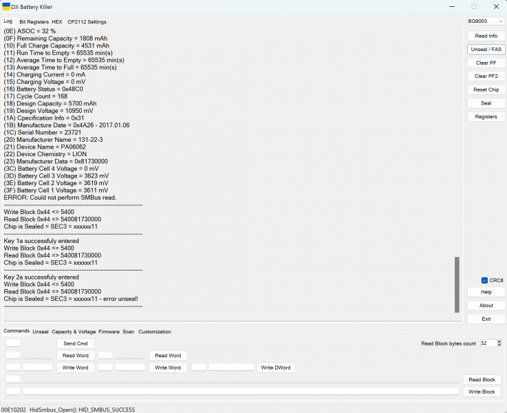Screen dimensions: 507x413
Task: Click the first Read Word button
Action: (x=76, y=355)
